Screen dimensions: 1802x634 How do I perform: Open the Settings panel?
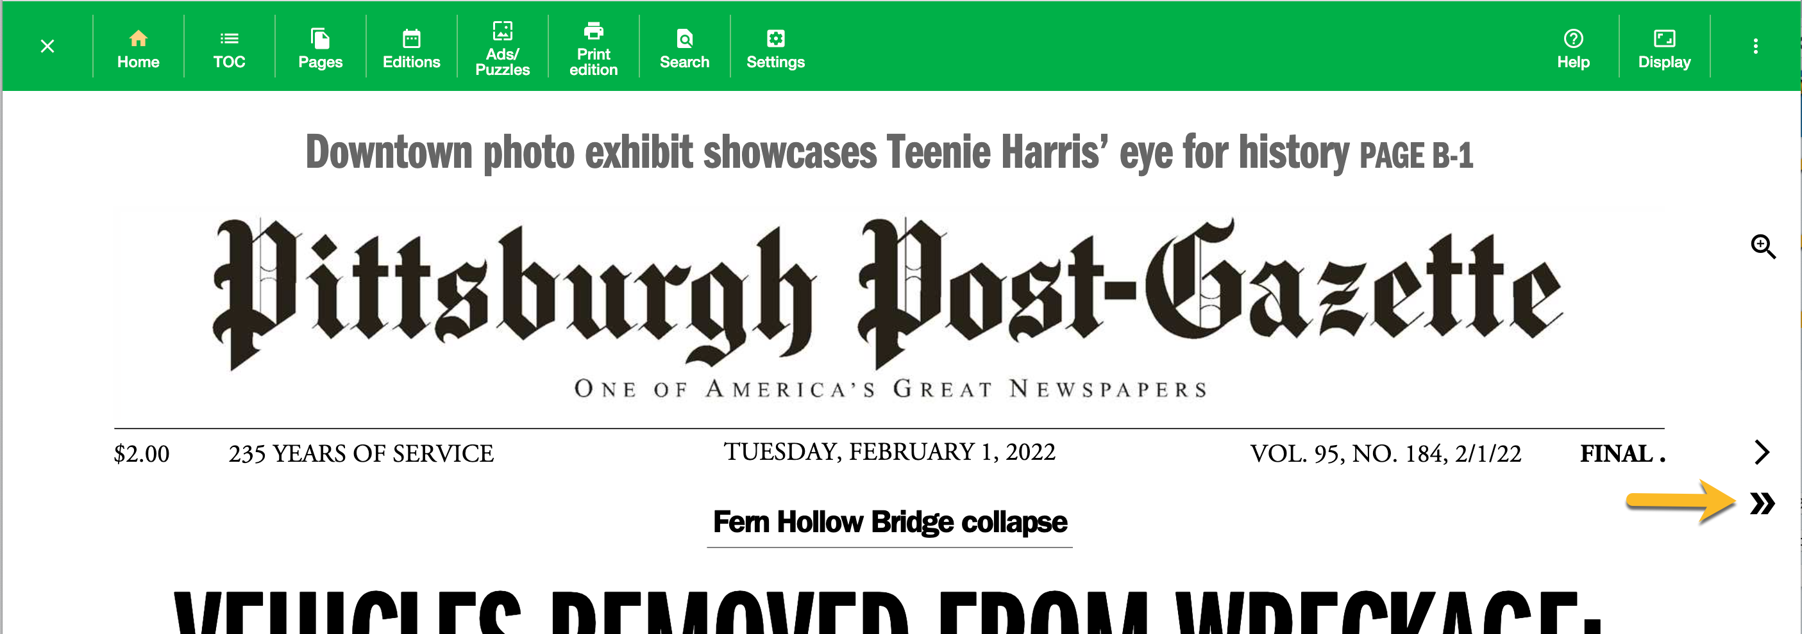coord(775,48)
